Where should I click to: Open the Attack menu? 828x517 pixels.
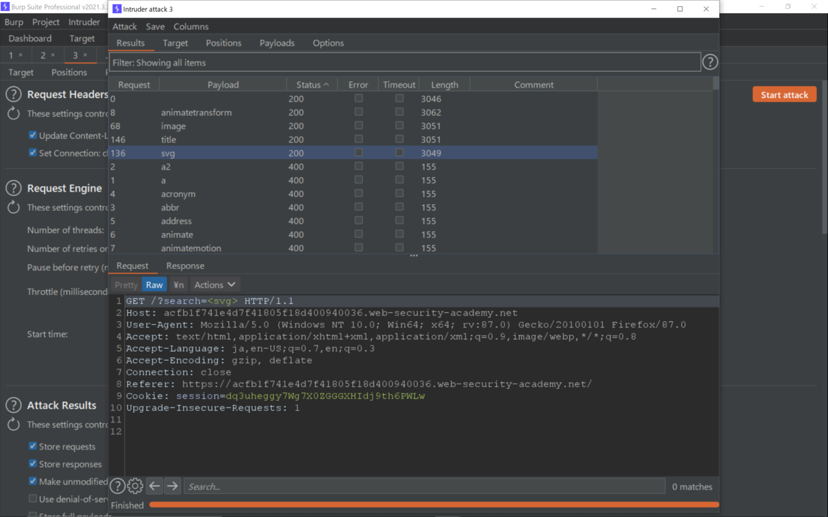point(125,26)
